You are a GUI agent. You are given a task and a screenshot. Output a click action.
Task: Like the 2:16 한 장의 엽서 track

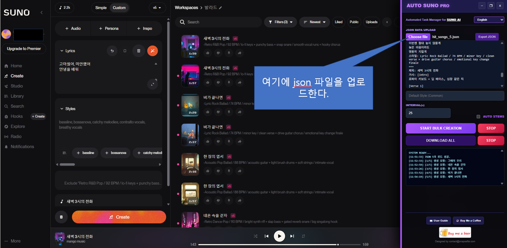pos(208,171)
